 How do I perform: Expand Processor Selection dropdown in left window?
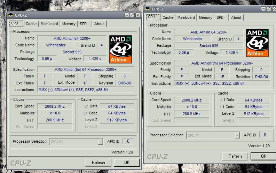click(100, 142)
